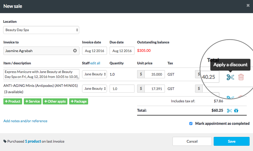253x151 pixels.
Task: Close the New sale dialog
Action: (x=249, y=5)
